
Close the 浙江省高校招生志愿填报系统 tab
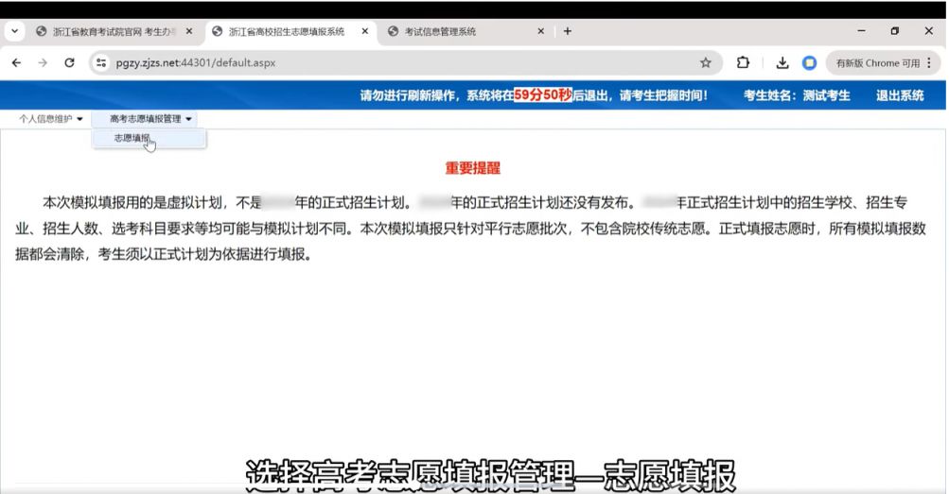coord(365,31)
